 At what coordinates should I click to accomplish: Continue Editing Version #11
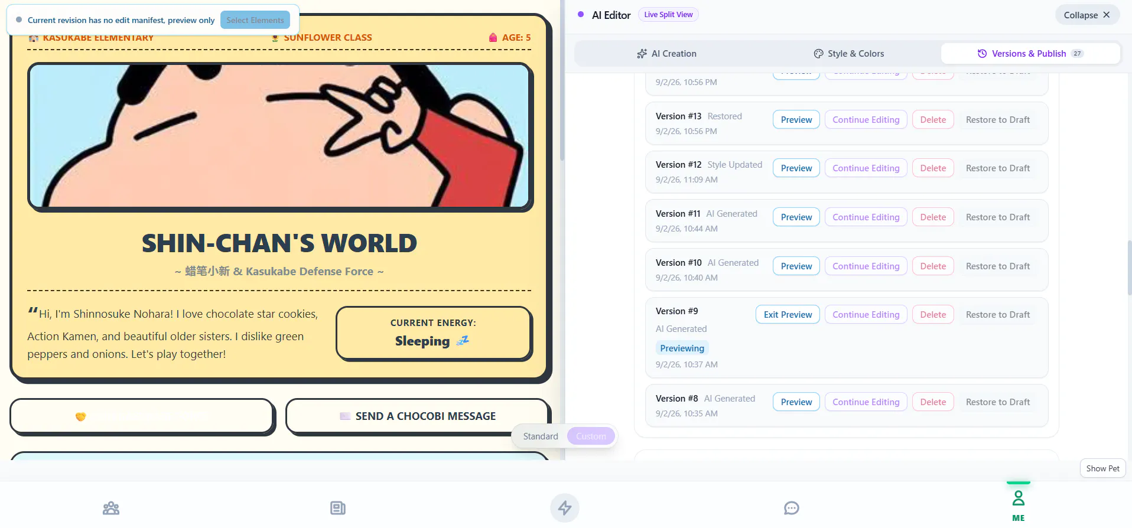pos(866,217)
